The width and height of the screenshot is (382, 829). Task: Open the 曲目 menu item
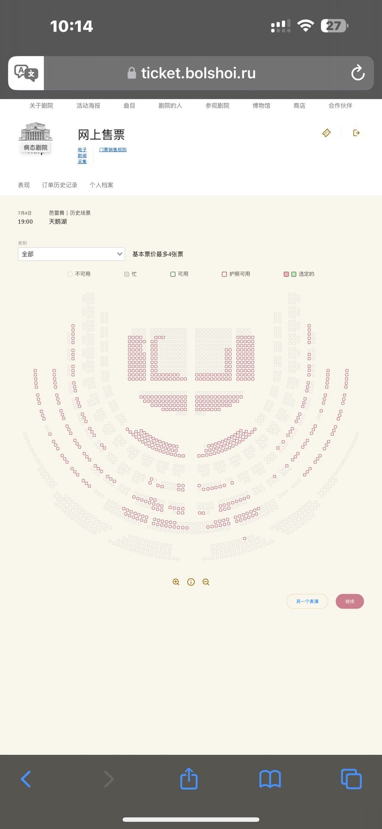129,106
